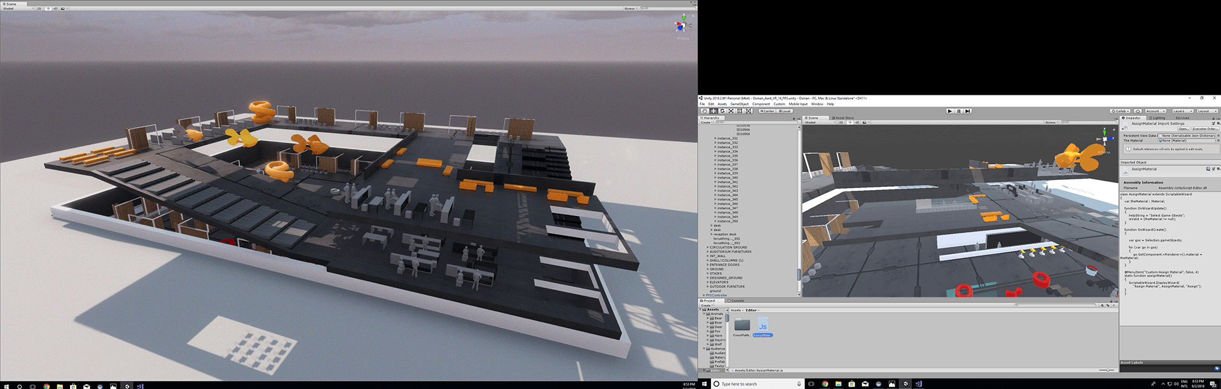This screenshot has height=389, width=1221.
Task: Select the AssignMaterial Js script asset
Action: 762,327
